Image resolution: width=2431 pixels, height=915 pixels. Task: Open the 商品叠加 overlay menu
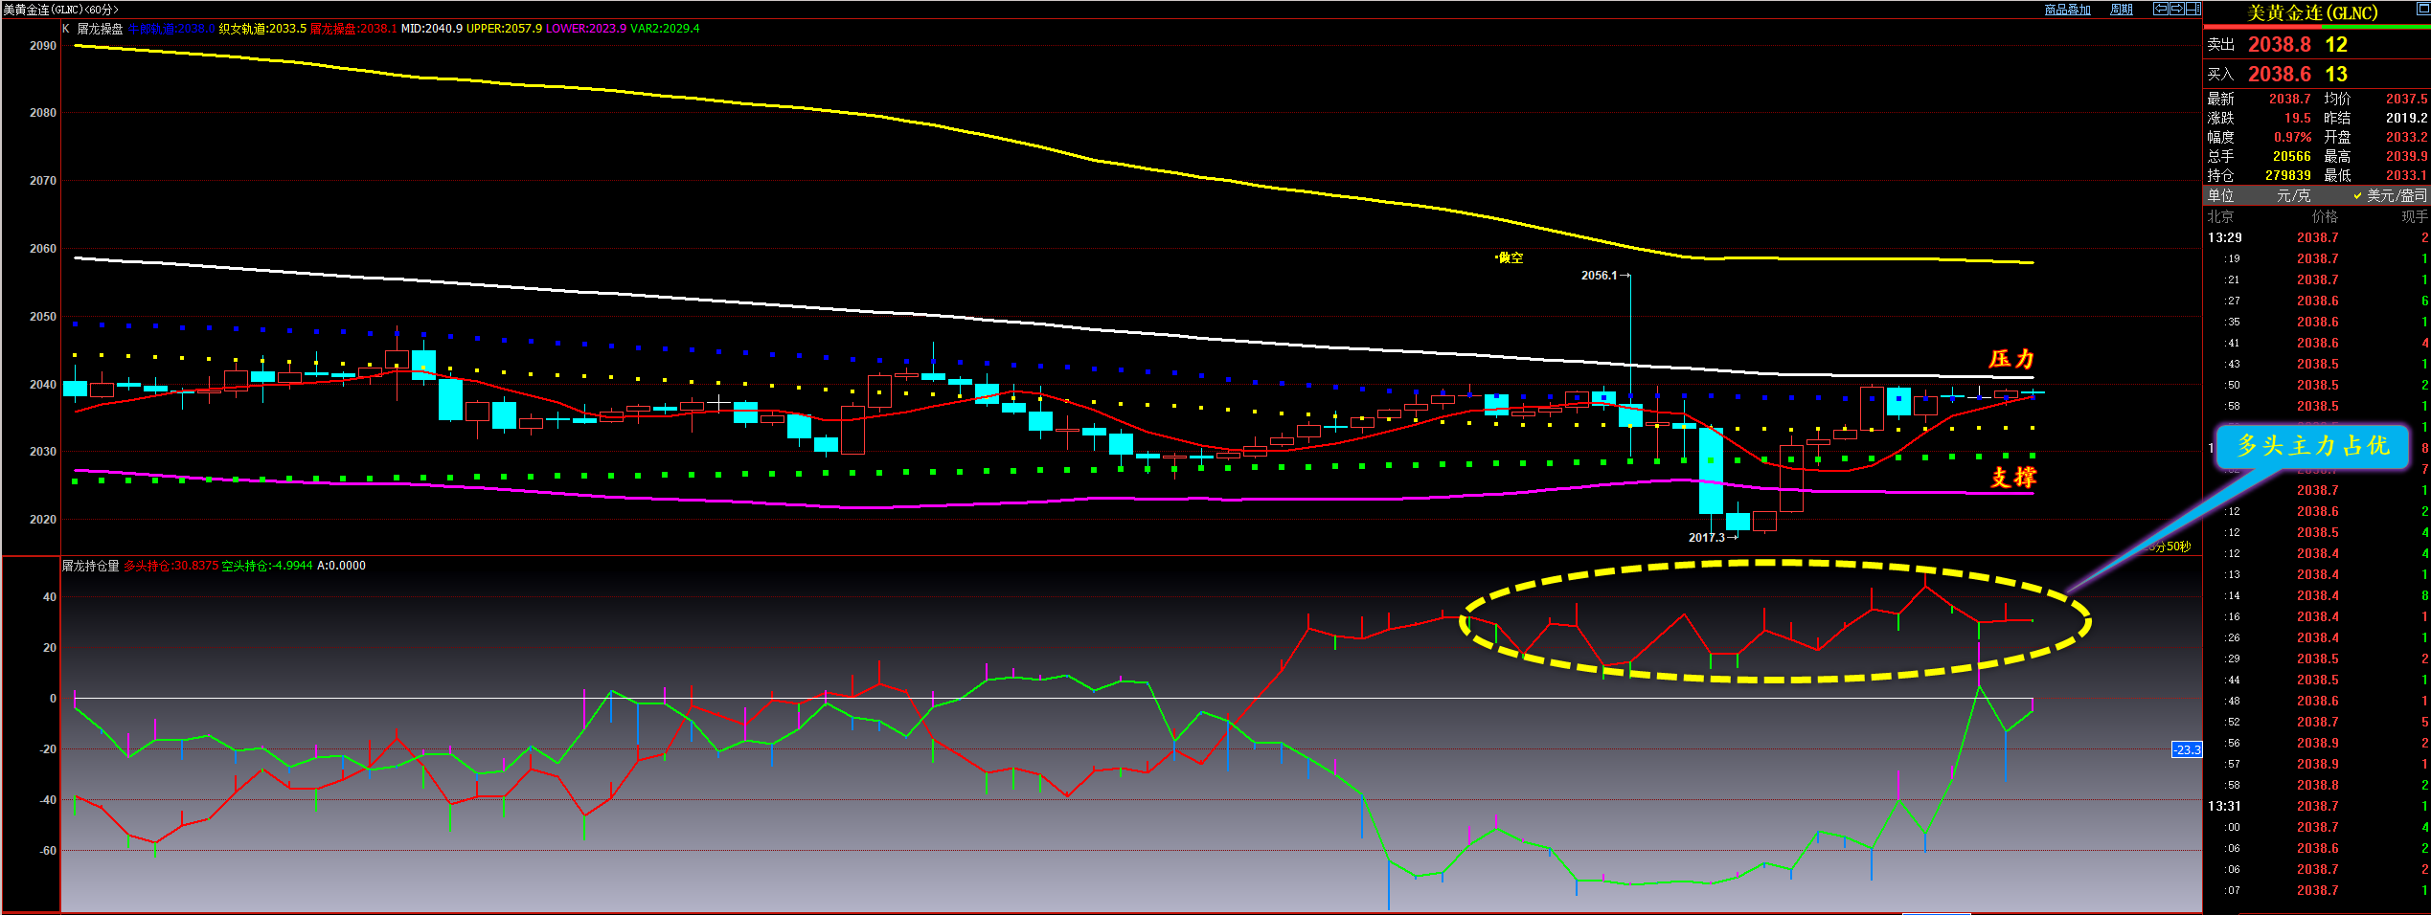pyautogui.click(x=2067, y=10)
